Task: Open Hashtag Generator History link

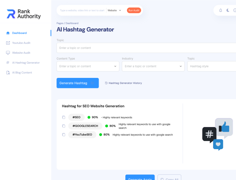Action: [x=123, y=83]
